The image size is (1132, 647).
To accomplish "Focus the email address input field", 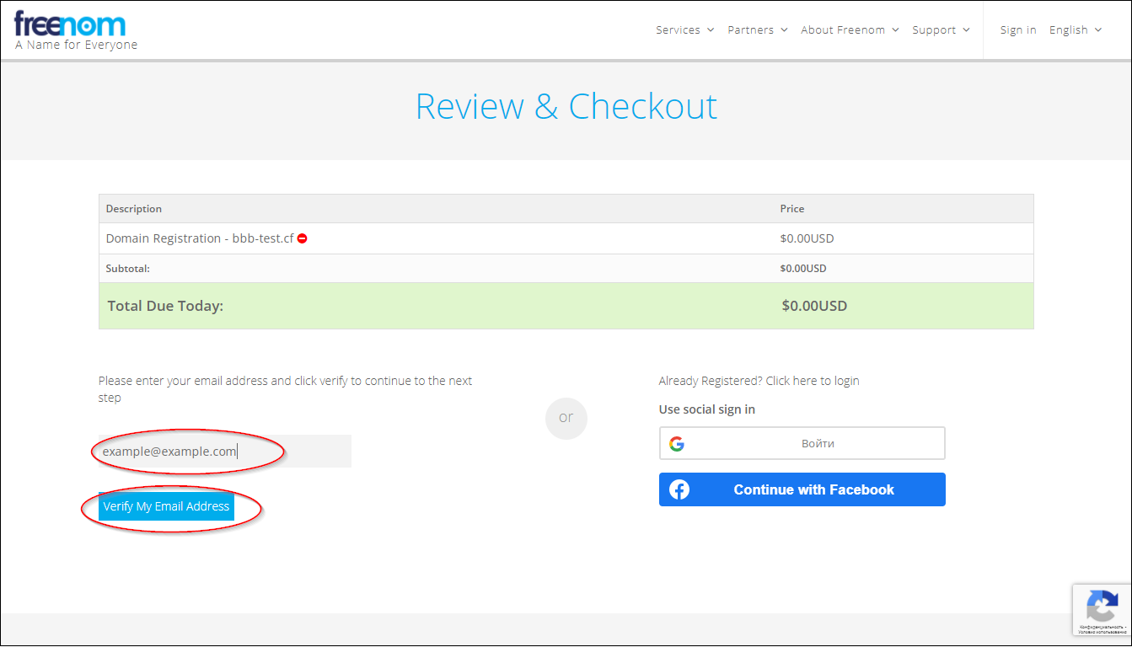I will tap(224, 452).
